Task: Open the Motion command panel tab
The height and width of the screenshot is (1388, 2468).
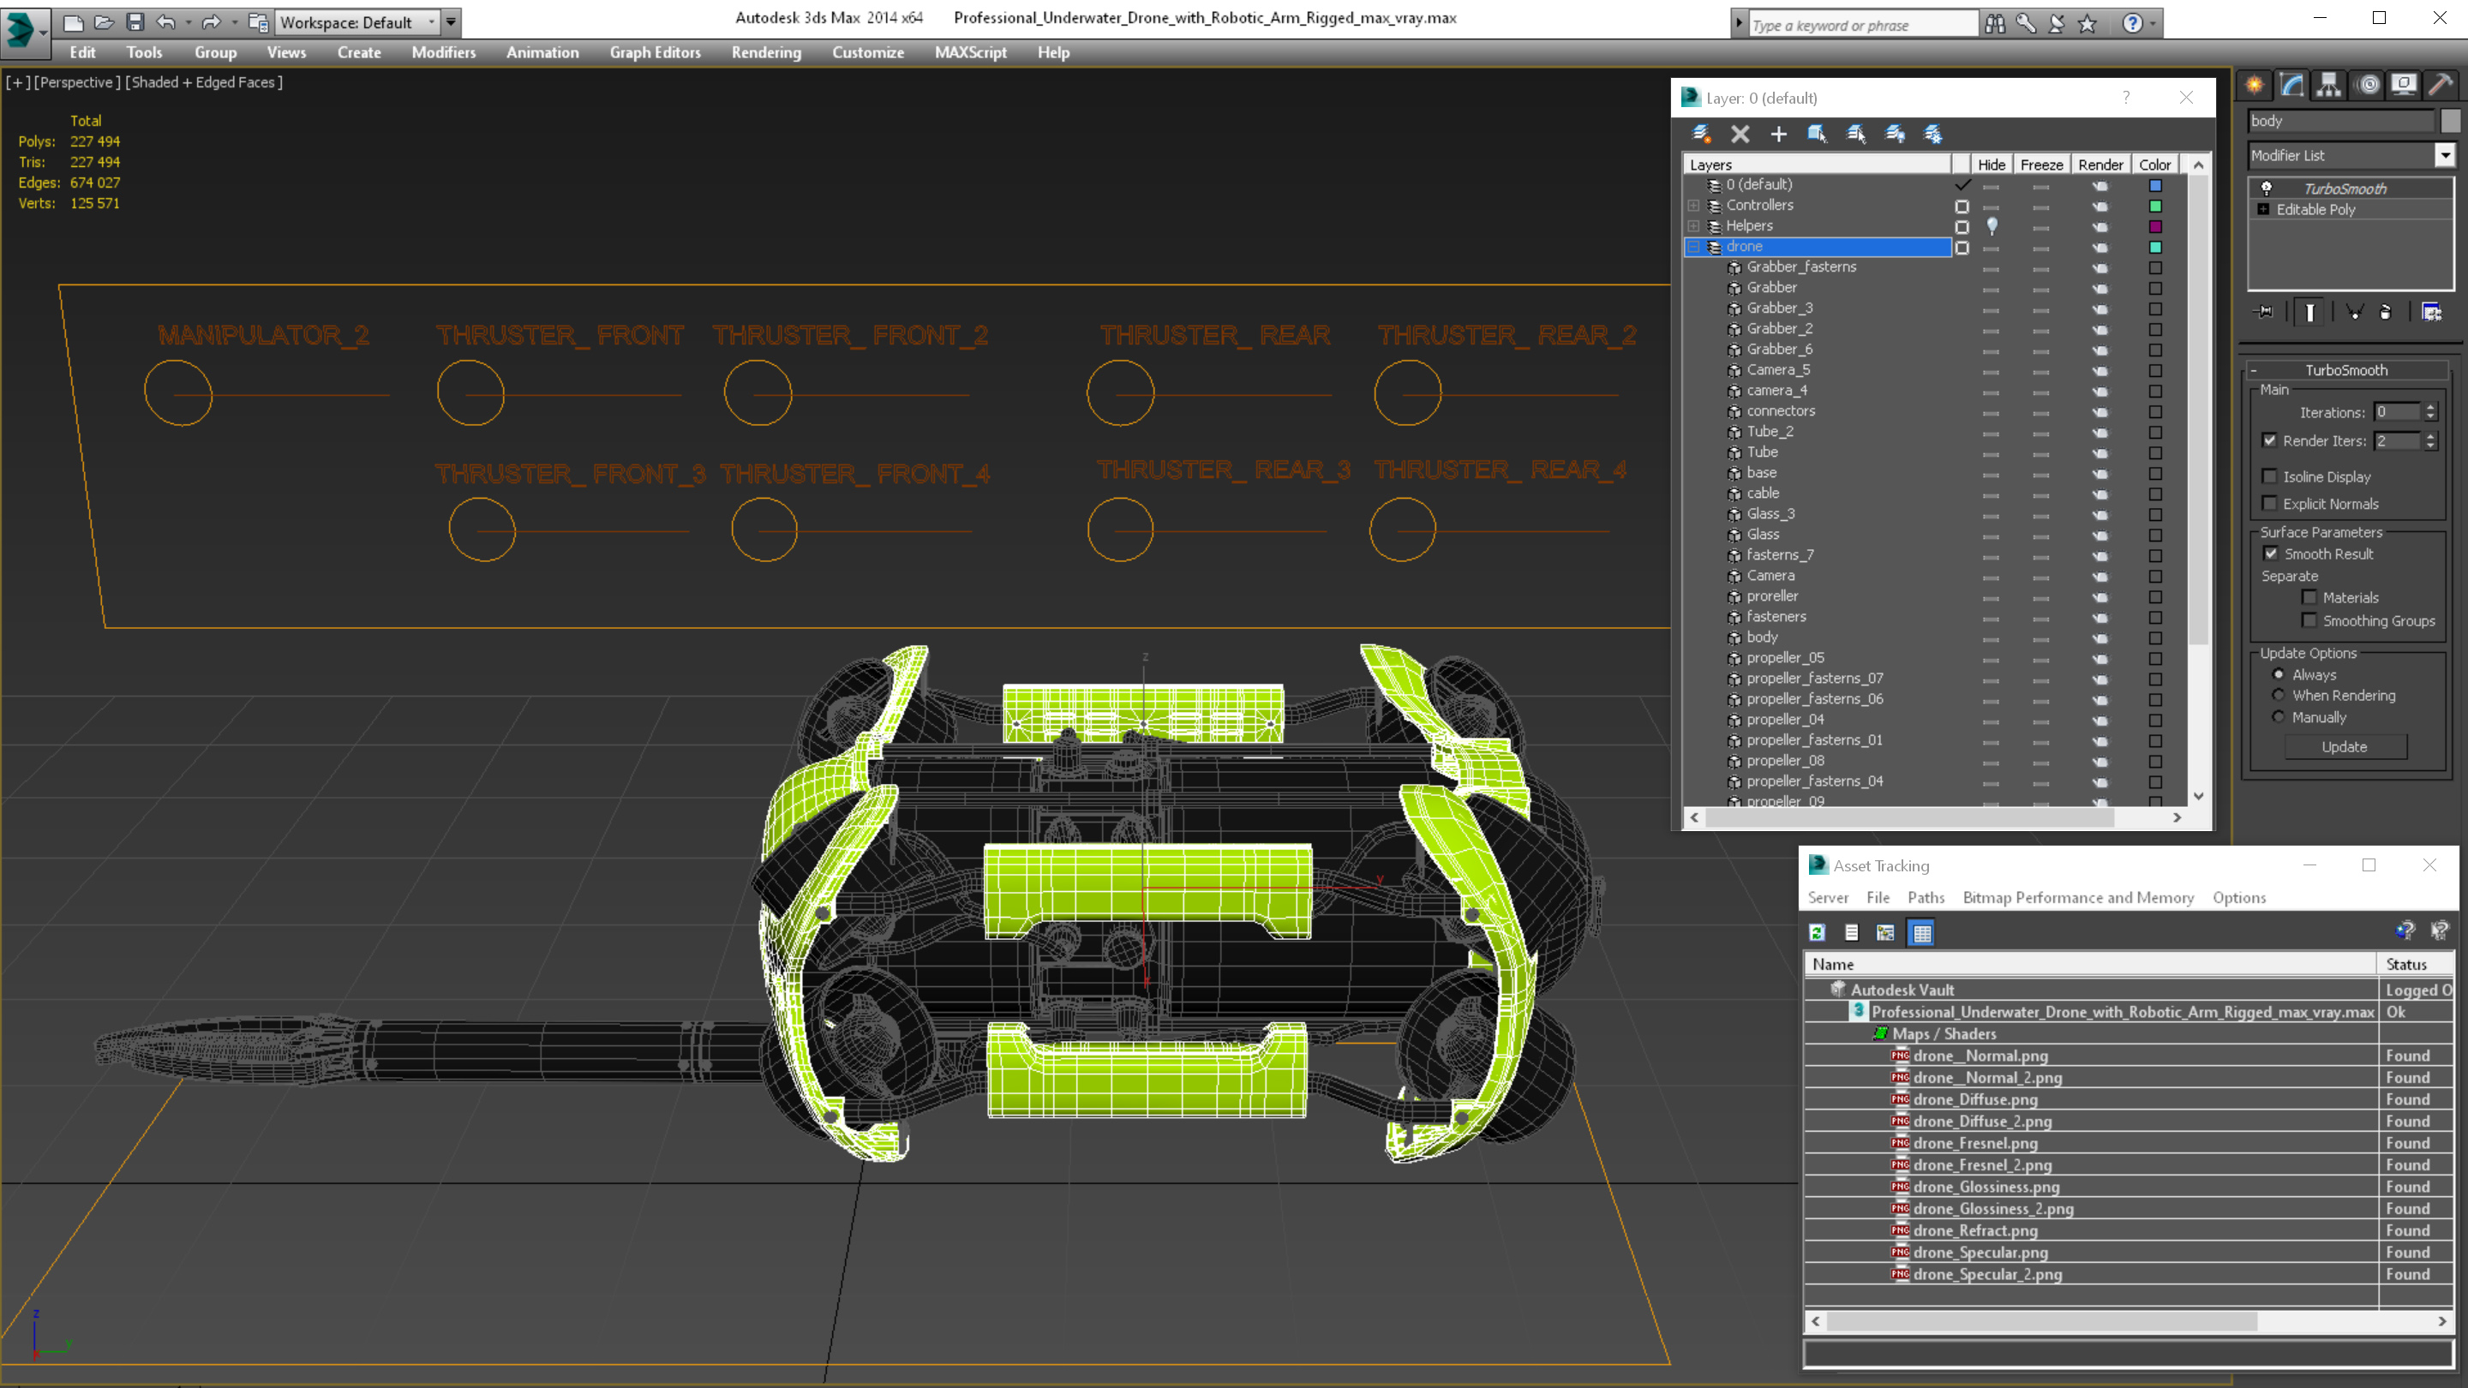Action: click(x=2368, y=86)
